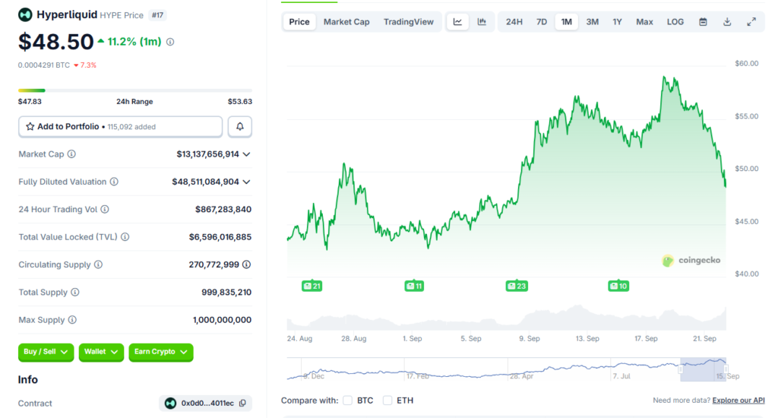Screen dimensions: 778x418
Task: Expand Fully Diluted Valuation chevron
Action: click(247, 182)
